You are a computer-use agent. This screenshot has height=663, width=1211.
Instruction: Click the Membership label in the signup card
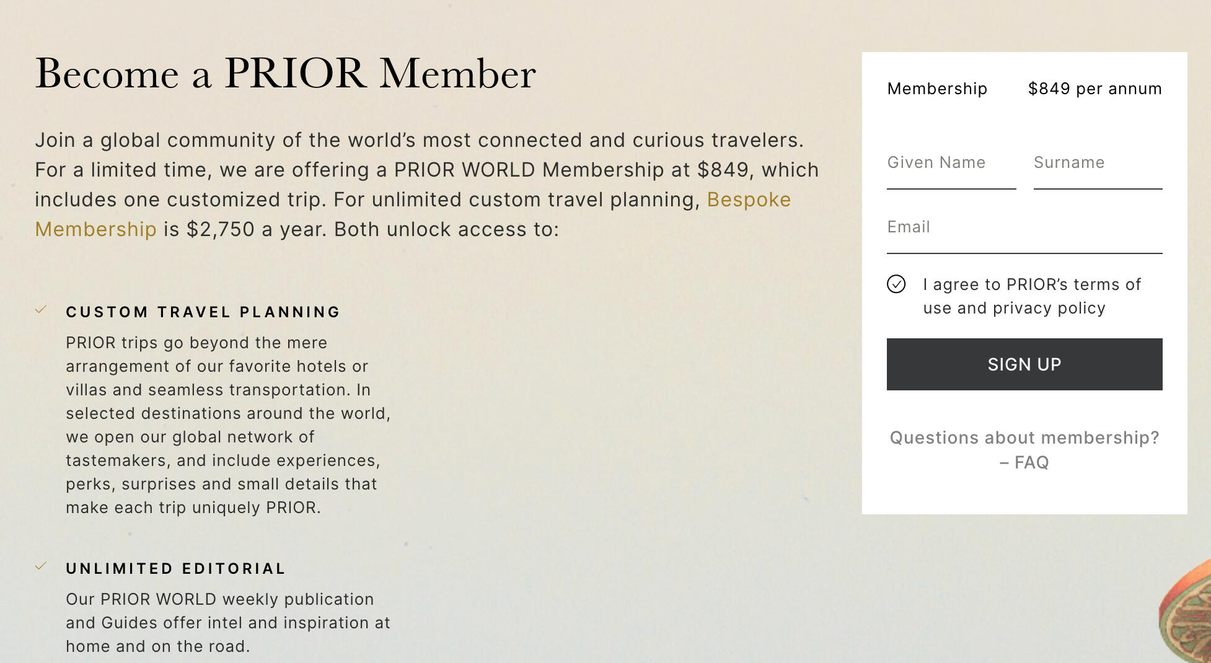pyautogui.click(x=937, y=89)
